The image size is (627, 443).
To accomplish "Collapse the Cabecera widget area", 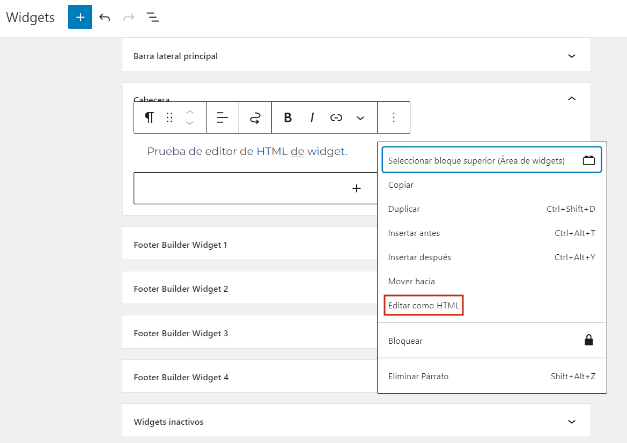I will (x=571, y=99).
